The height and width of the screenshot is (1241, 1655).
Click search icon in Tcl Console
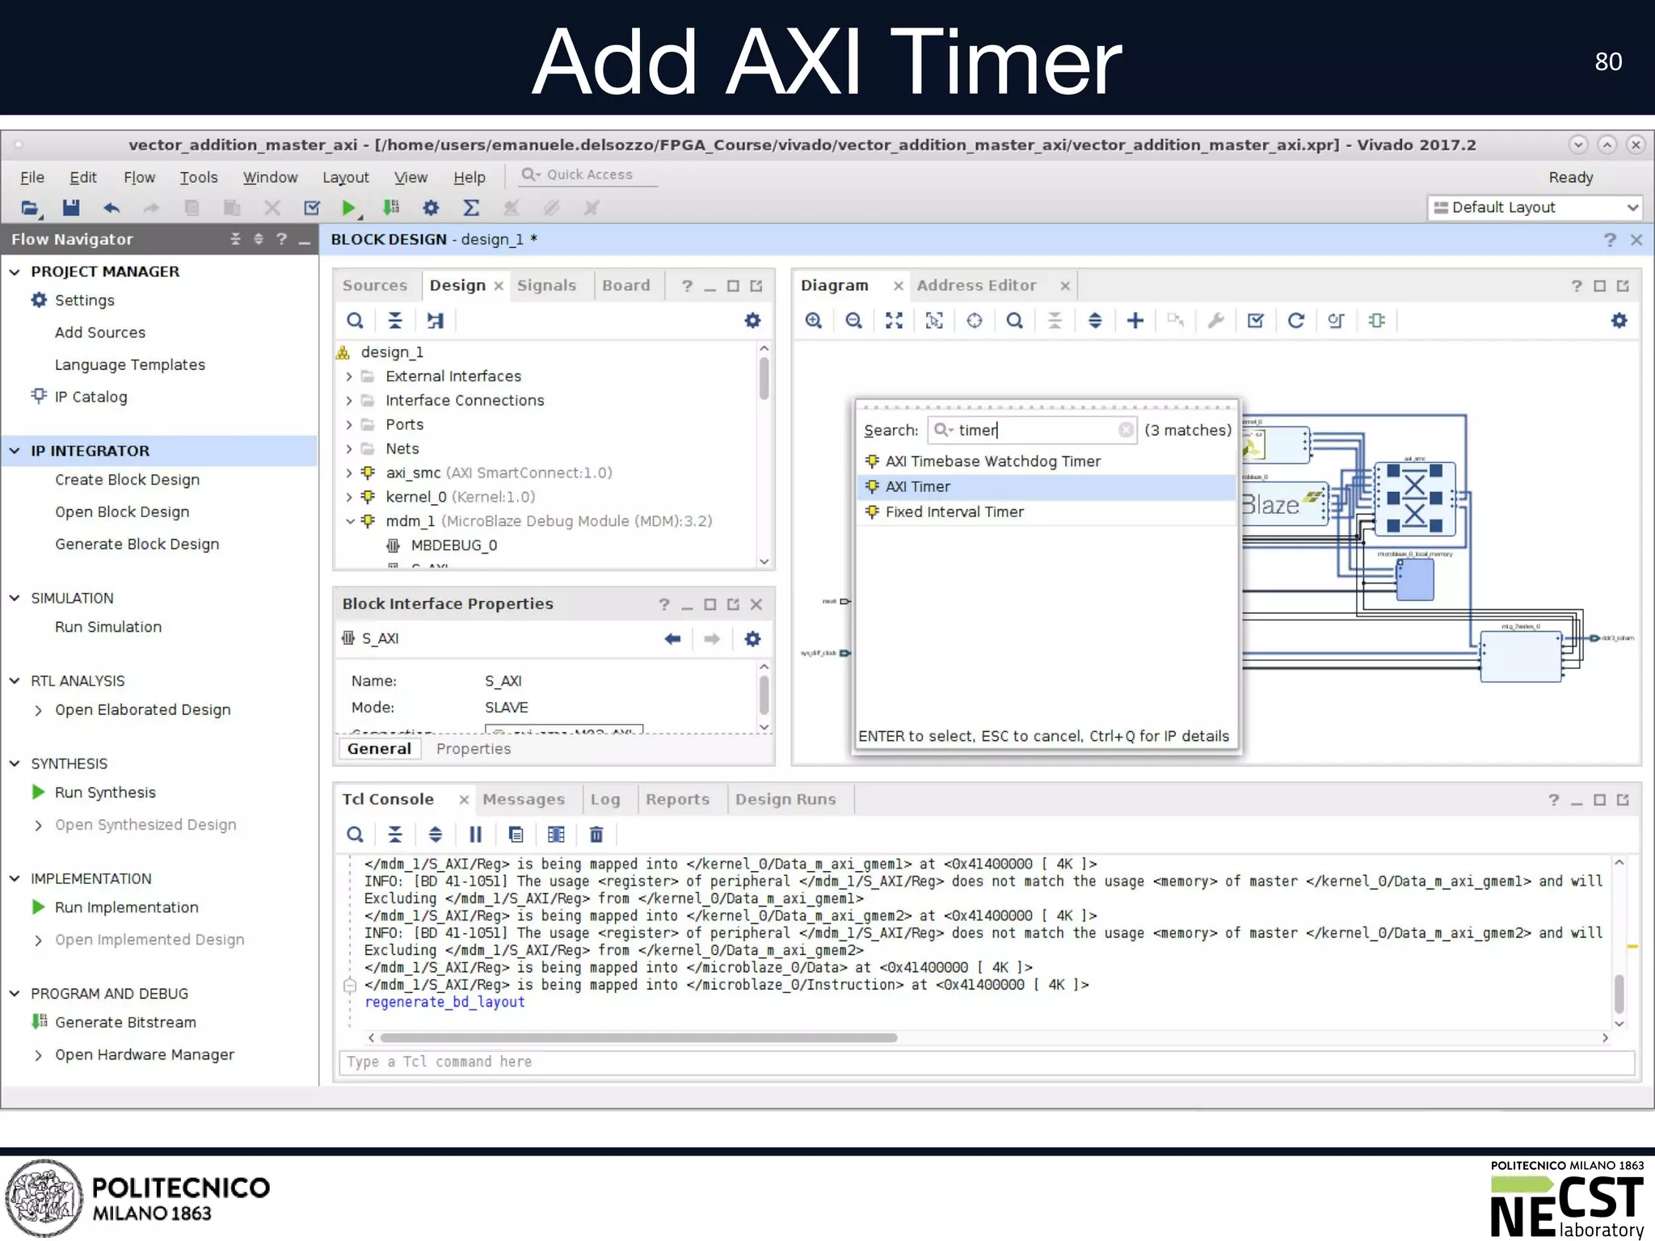(355, 835)
